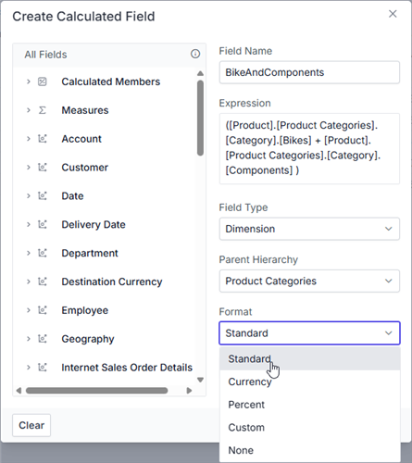
Task: Expand the Date node
Action: (29, 196)
